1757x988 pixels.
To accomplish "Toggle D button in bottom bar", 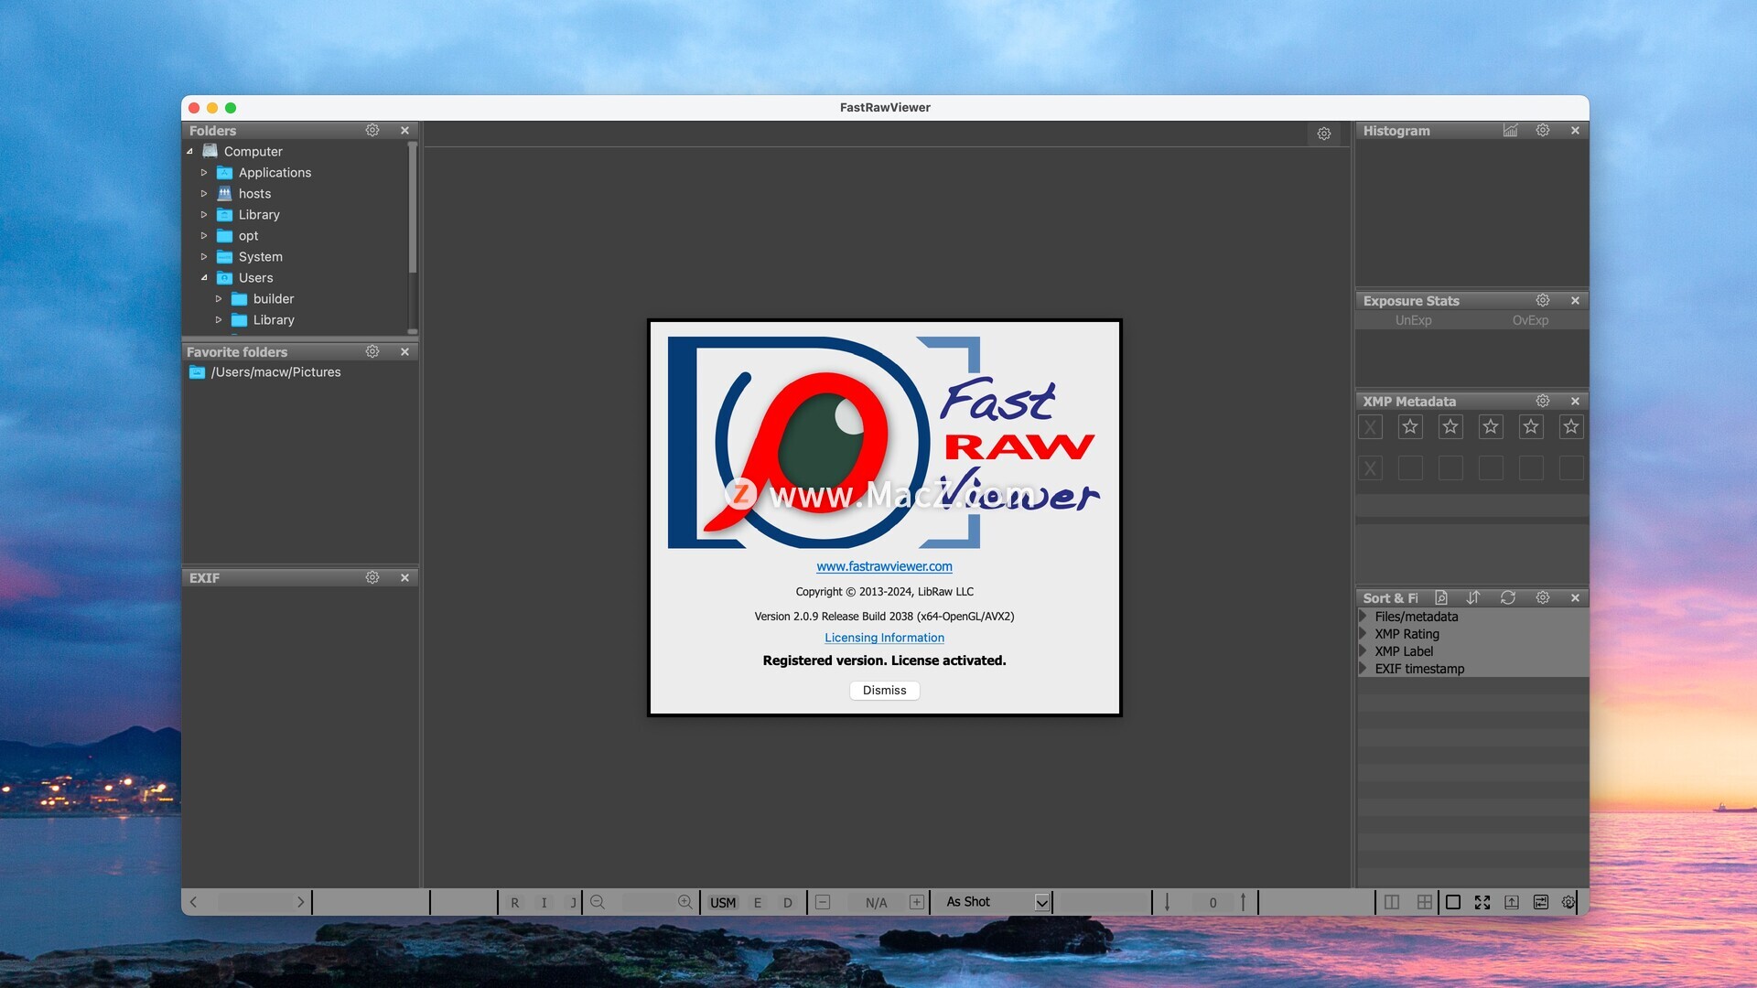I will click(787, 903).
